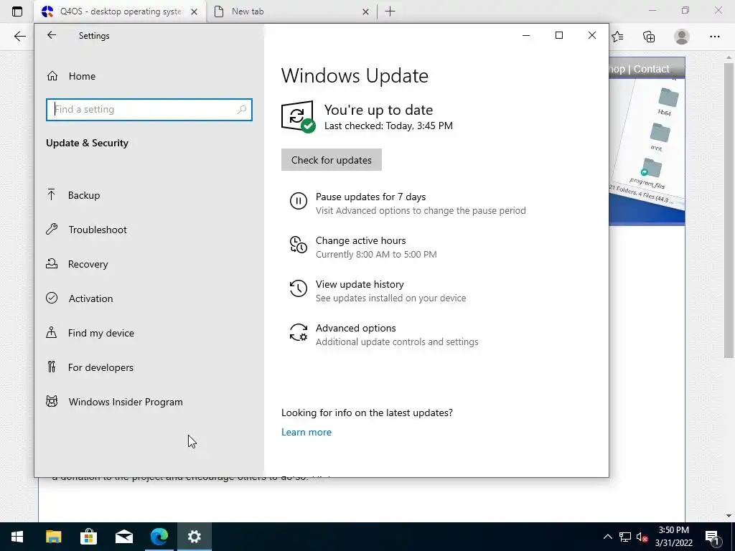Click the Learn more link
This screenshot has width=735, height=551.
click(x=306, y=432)
